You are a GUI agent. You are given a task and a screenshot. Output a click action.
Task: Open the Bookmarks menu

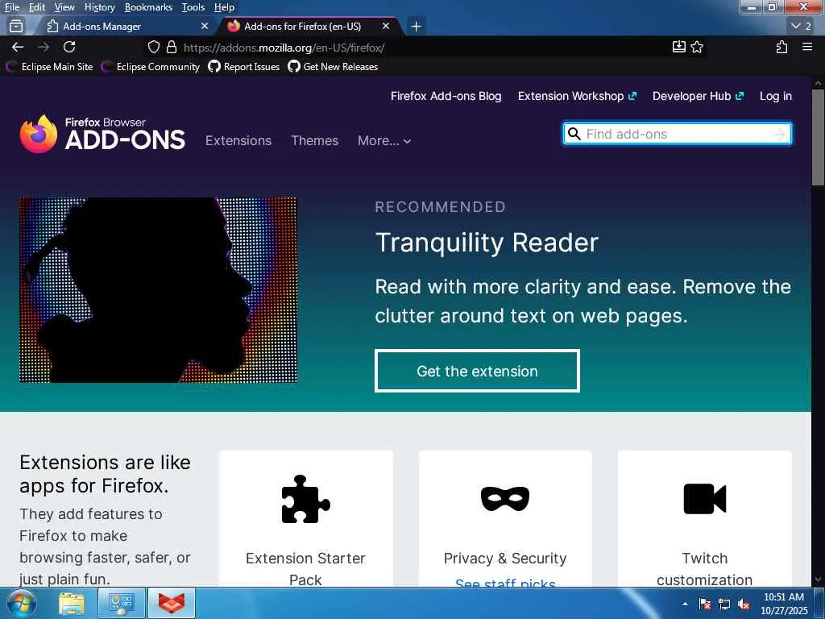click(x=148, y=7)
